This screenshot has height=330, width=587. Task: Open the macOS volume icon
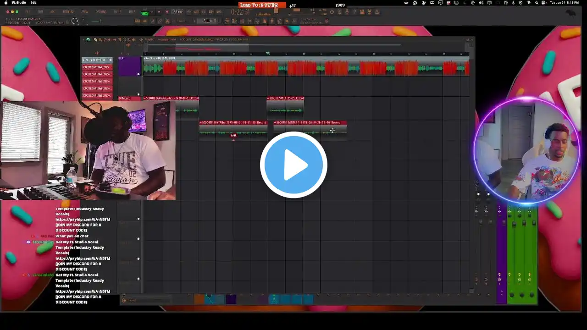(481, 3)
